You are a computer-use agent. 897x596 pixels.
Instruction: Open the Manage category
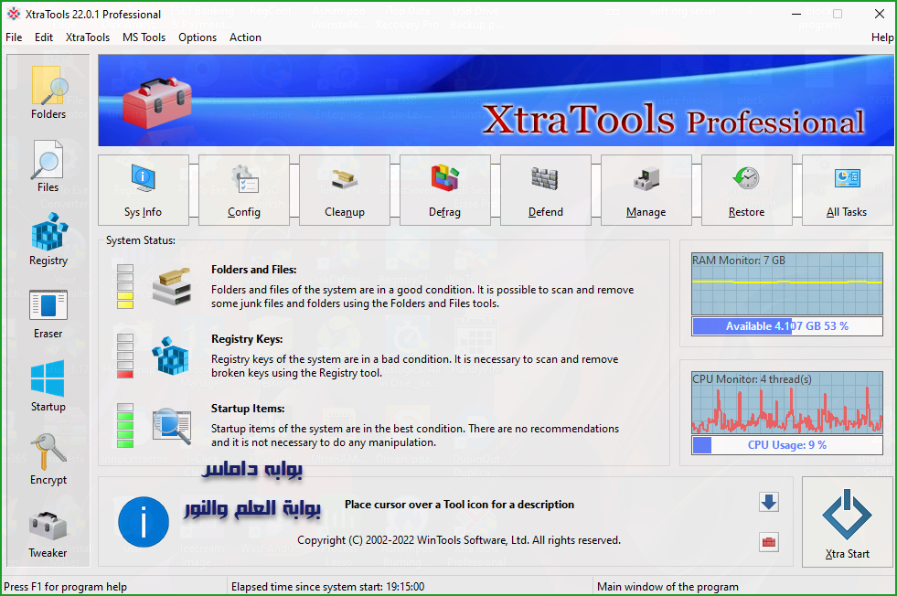point(646,190)
